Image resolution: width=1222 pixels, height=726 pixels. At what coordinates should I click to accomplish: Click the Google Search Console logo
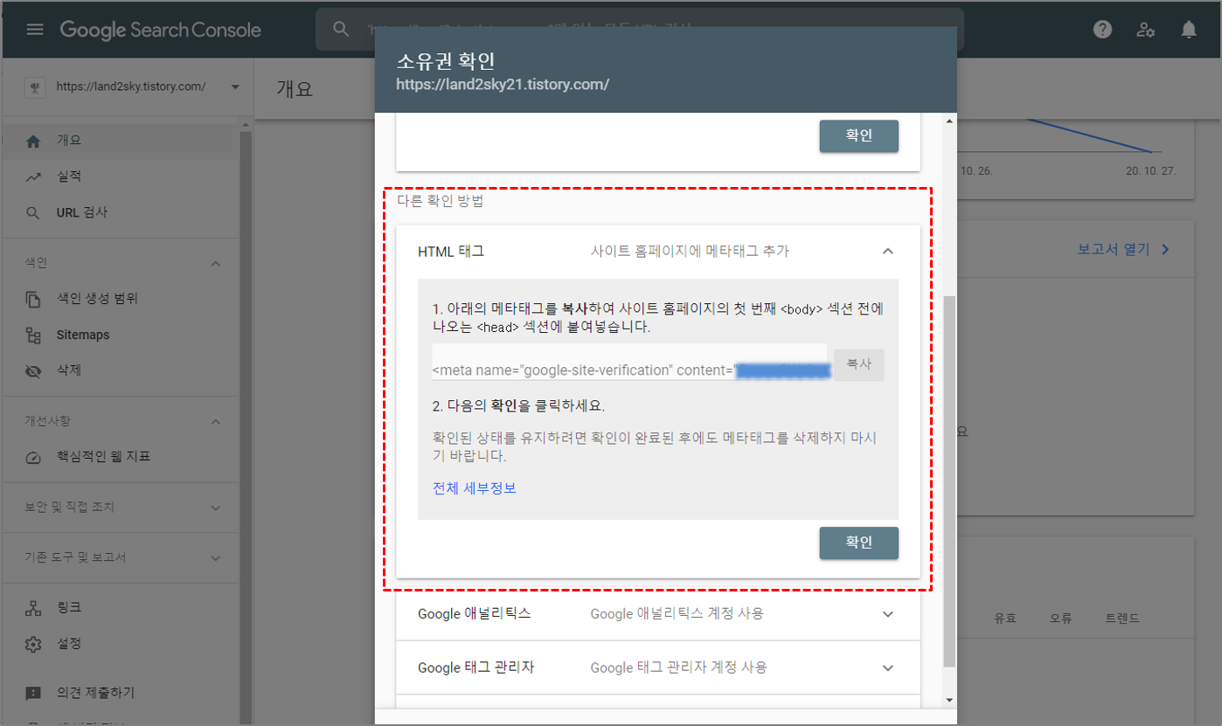pyautogui.click(x=161, y=30)
